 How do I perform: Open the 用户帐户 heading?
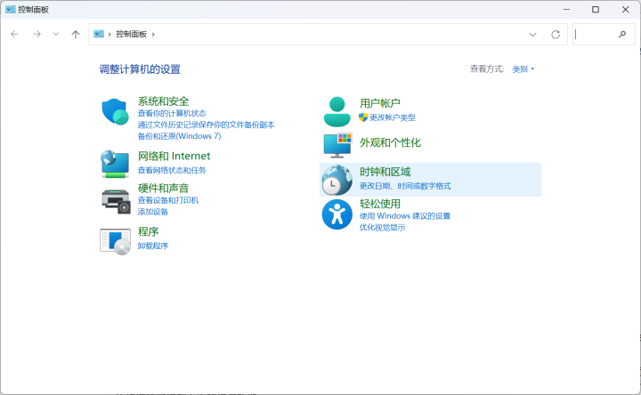tap(380, 103)
